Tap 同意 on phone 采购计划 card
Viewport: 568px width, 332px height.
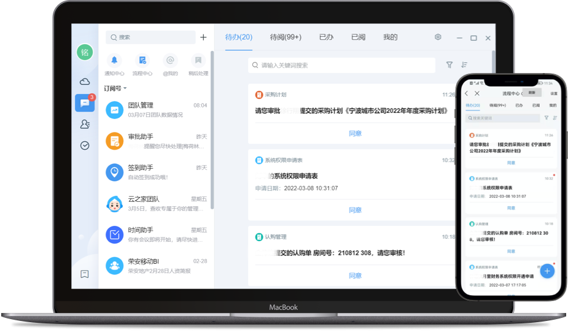click(511, 163)
